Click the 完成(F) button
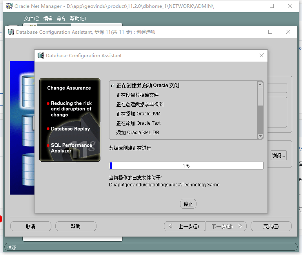 point(271,226)
